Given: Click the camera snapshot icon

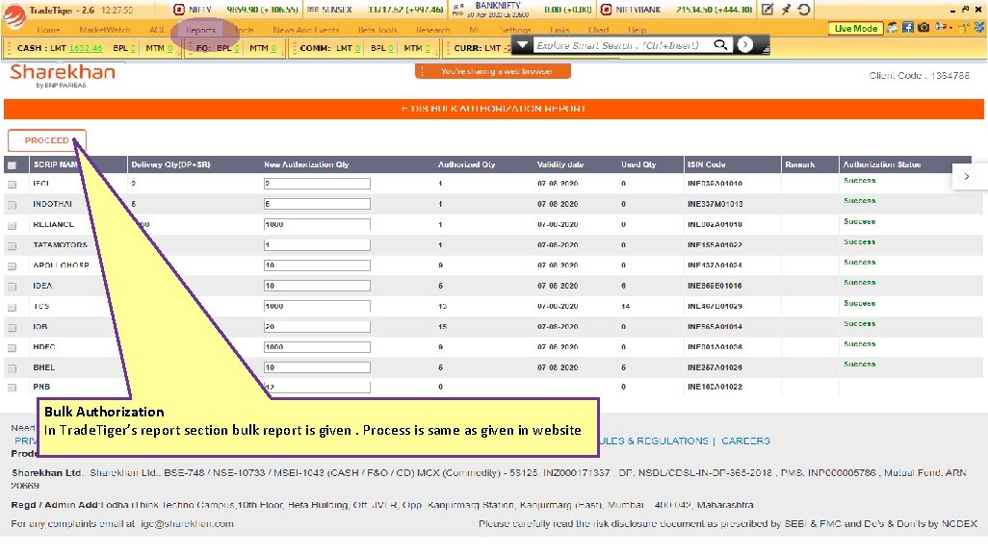Looking at the screenshot, I should [x=923, y=28].
